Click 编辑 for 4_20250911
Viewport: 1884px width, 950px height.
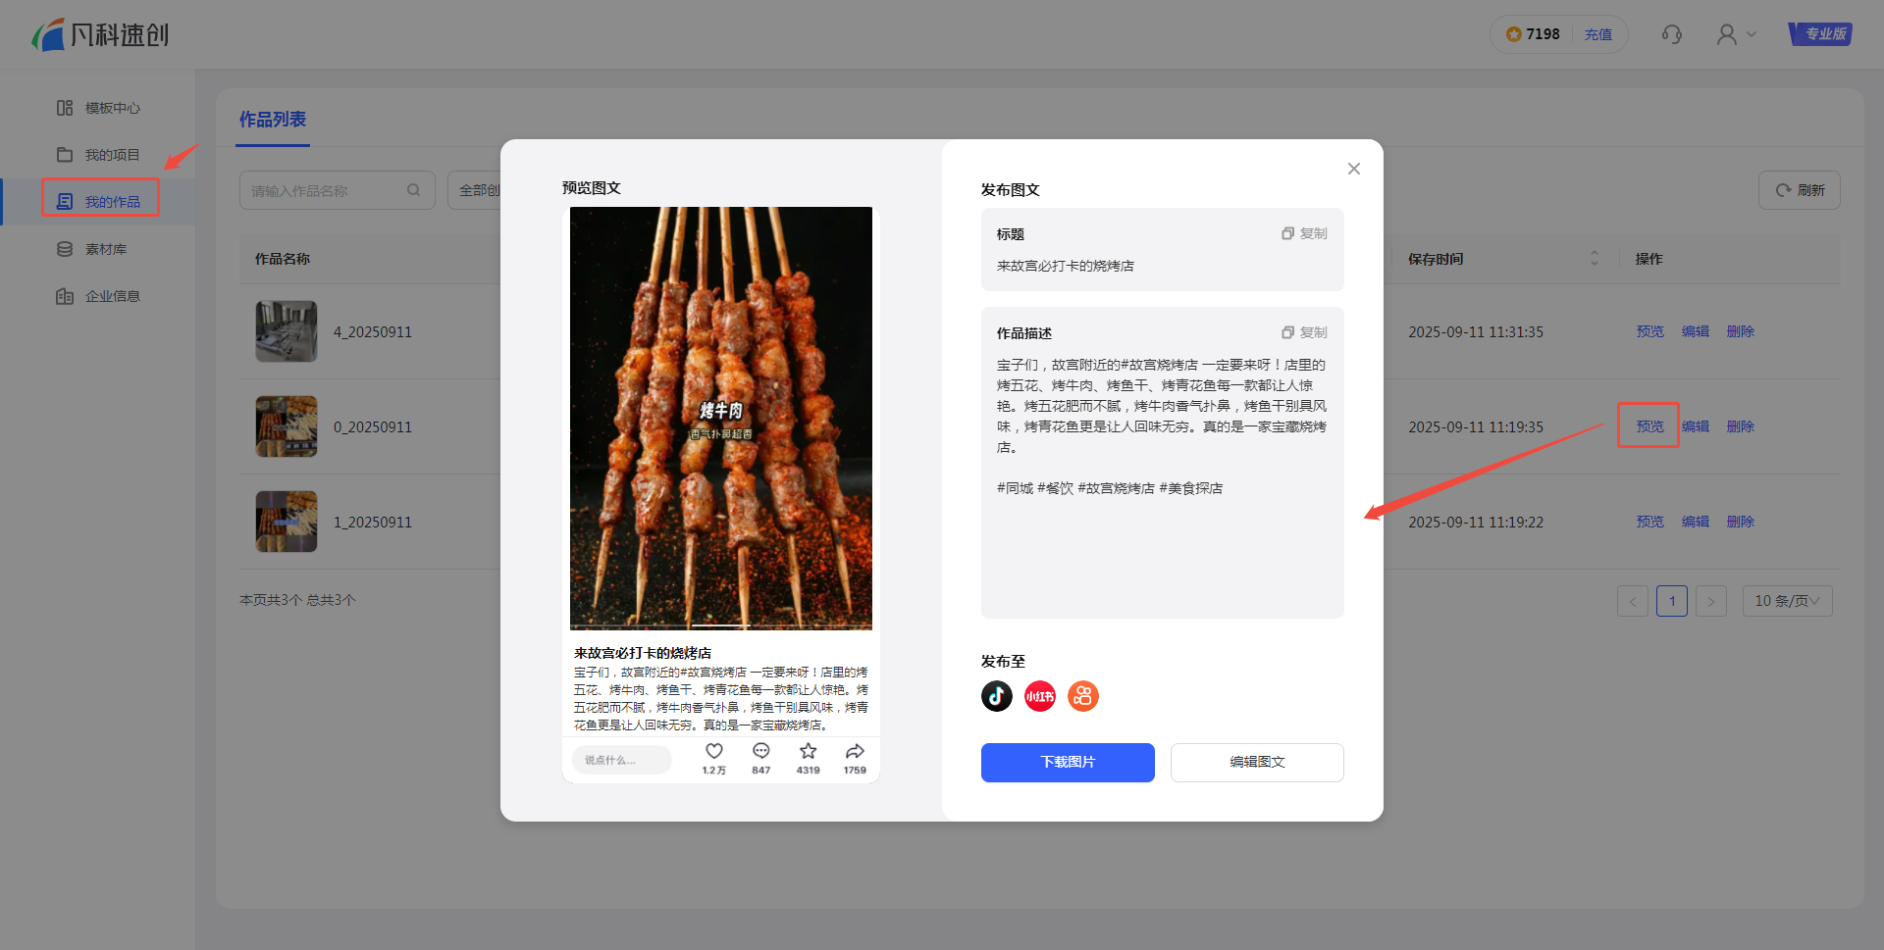[1696, 331]
